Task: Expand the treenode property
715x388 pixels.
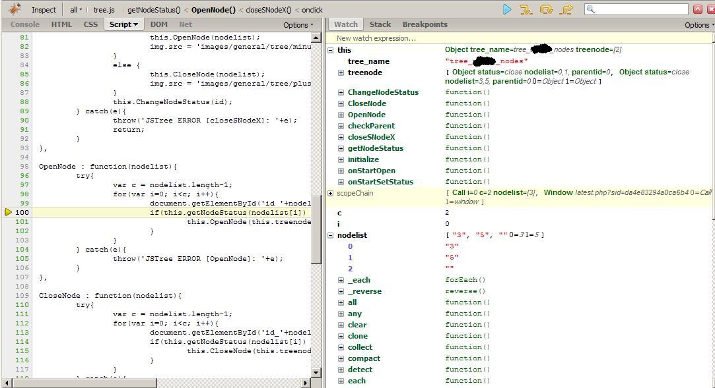Action: [341, 72]
